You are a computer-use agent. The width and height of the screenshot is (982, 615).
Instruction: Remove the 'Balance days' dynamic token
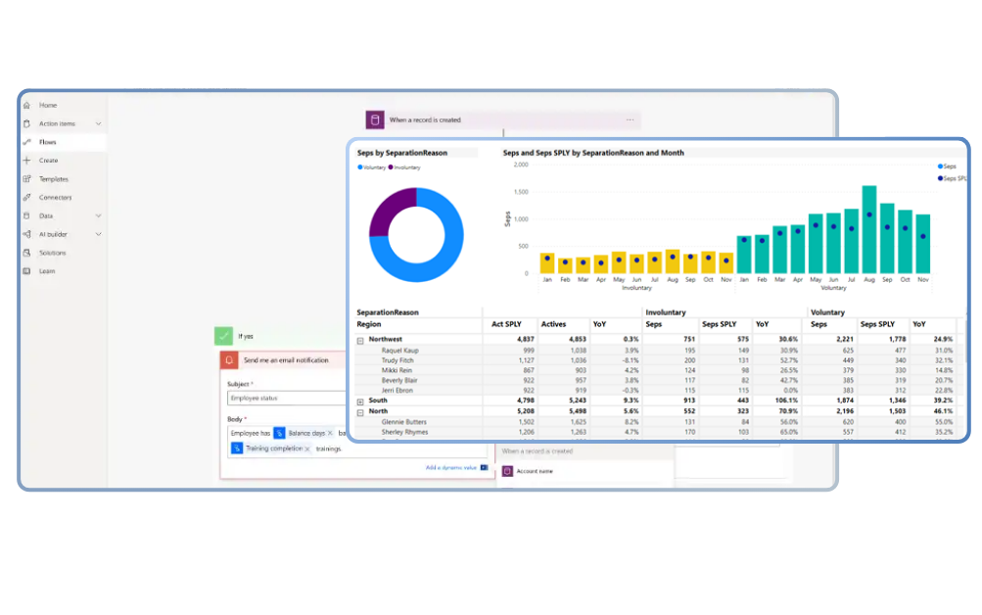click(x=330, y=433)
